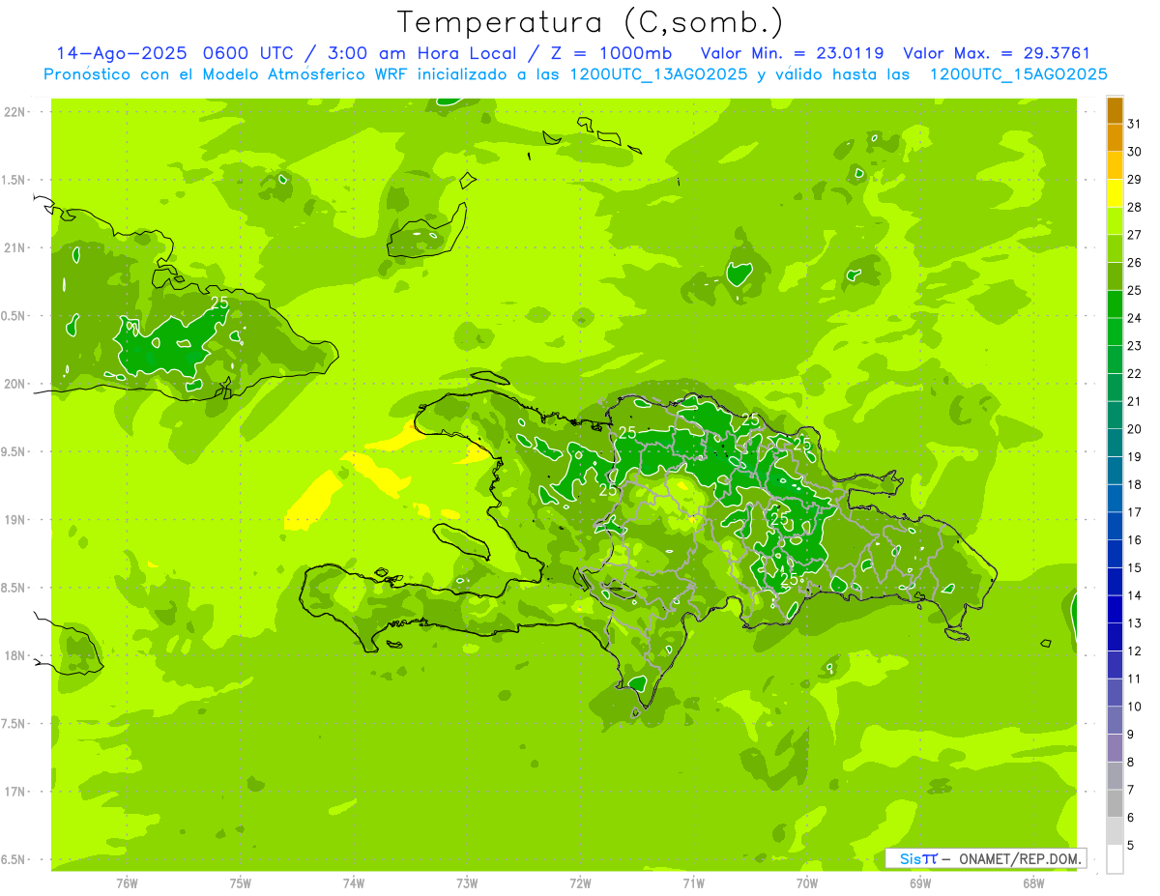Viewport: 1160px width, 896px height.
Task: Click the "71W" longitude axis label
Action: click(x=693, y=882)
